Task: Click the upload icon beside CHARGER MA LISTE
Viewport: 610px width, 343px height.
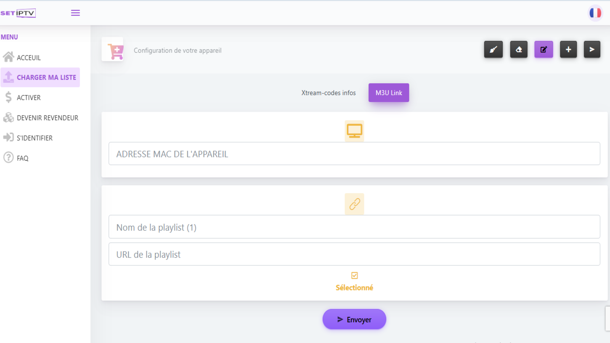Action: pyautogui.click(x=8, y=77)
